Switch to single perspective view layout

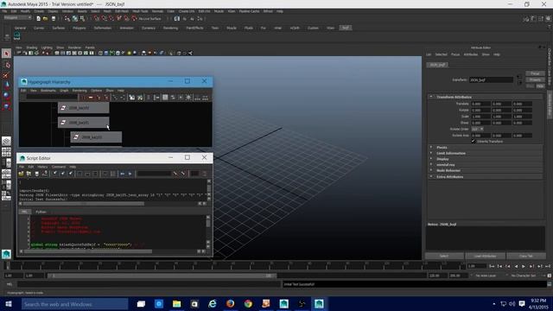[x=6, y=141]
